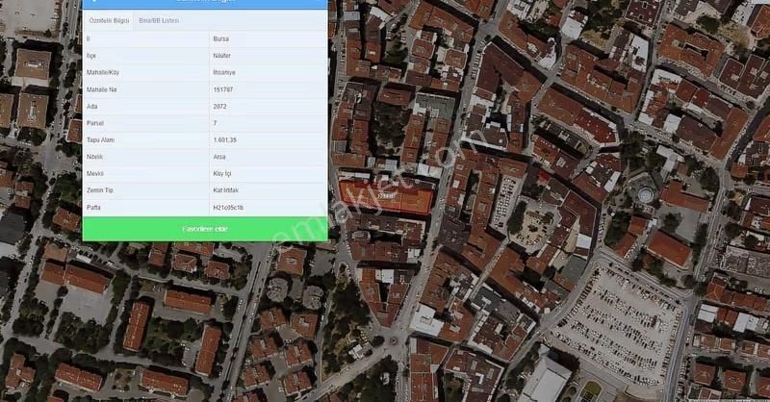Click the 'Mahalle/Köy' row label

(103, 73)
